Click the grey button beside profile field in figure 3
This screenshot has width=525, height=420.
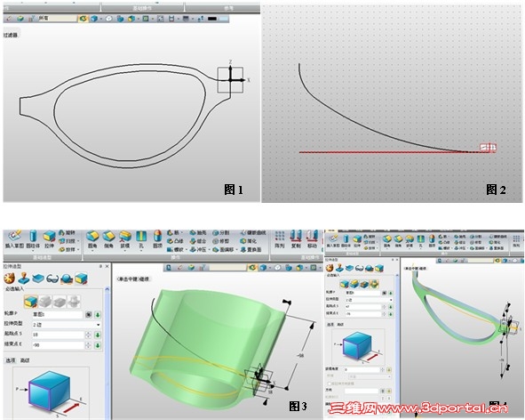point(89,315)
